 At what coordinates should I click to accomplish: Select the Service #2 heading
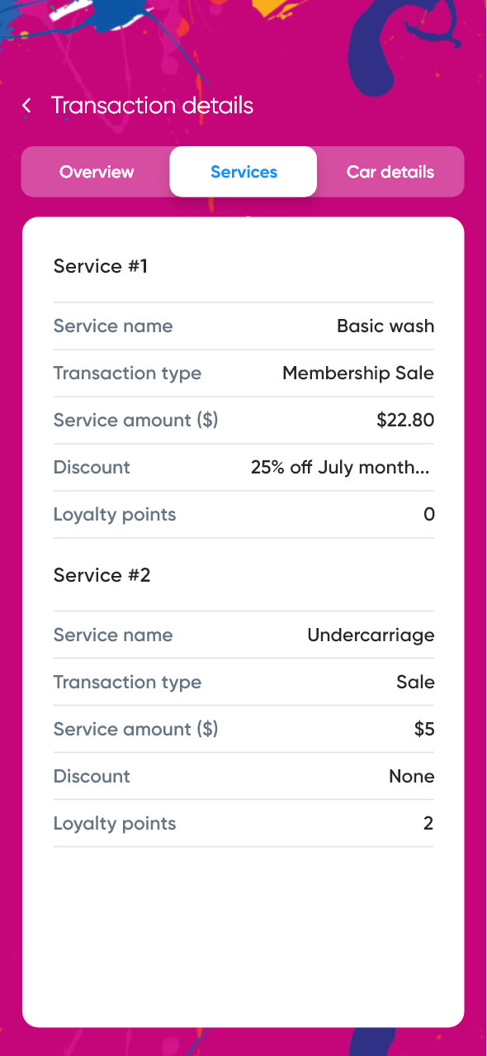[102, 575]
